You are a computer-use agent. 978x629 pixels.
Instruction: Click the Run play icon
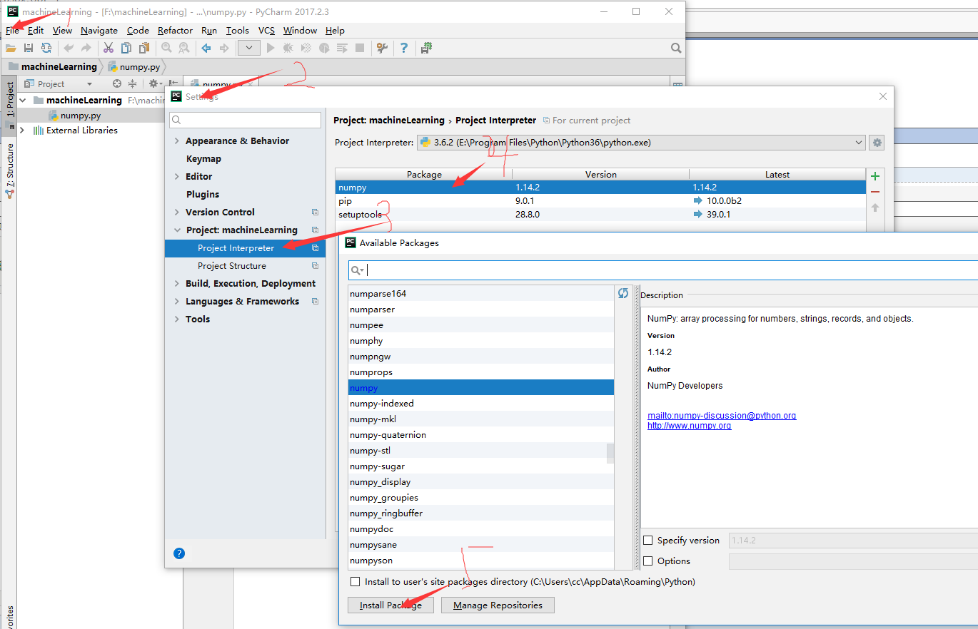[x=271, y=48]
